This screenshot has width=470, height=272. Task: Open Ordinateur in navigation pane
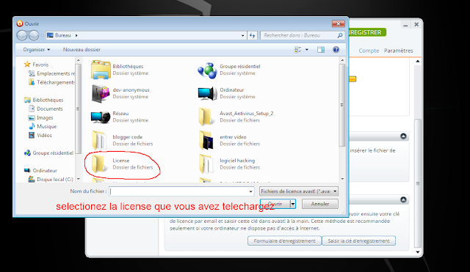click(x=40, y=171)
